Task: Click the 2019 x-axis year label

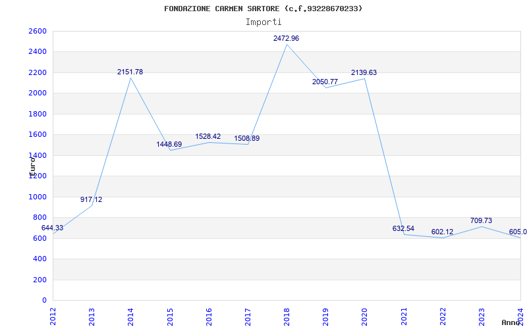Action: [x=325, y=316]
